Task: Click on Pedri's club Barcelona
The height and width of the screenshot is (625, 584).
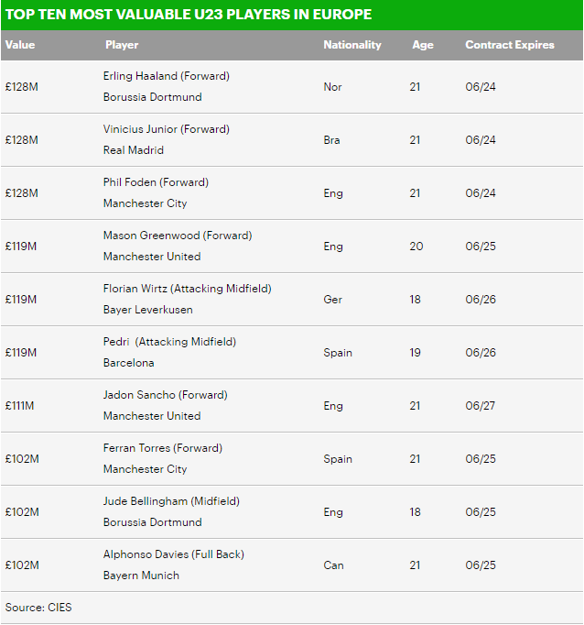Action: [129, 363]
